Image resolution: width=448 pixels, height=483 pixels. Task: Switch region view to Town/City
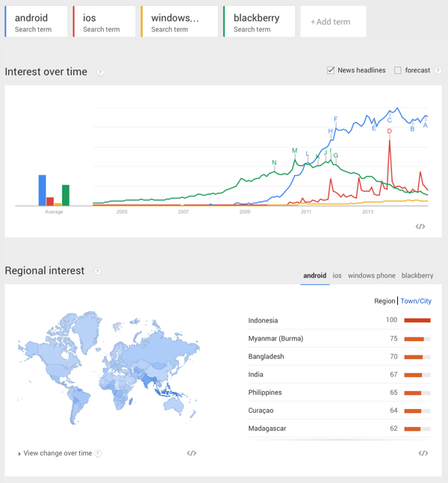pyautogui.click(x=416, y=301)
